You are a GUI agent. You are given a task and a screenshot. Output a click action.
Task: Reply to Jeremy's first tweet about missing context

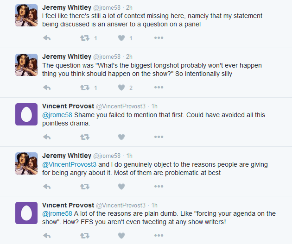[46, 38]
